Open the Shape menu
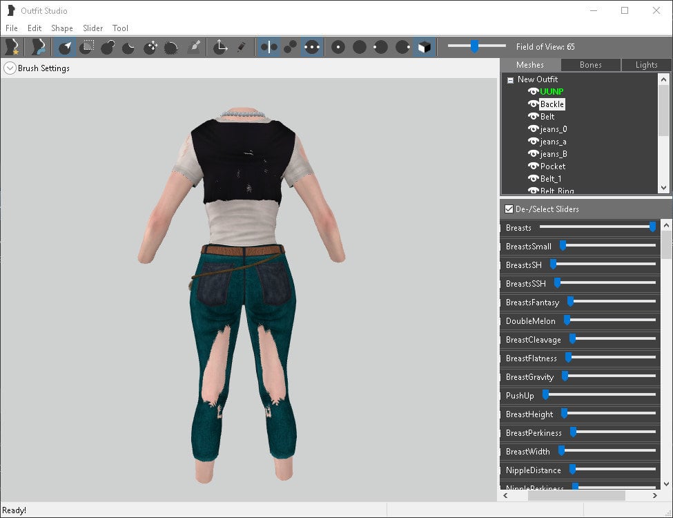 (x=62, y=28)
